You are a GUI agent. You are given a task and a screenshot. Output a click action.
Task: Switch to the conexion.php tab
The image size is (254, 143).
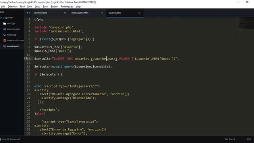pyautogui.click(x=40, y=13)
